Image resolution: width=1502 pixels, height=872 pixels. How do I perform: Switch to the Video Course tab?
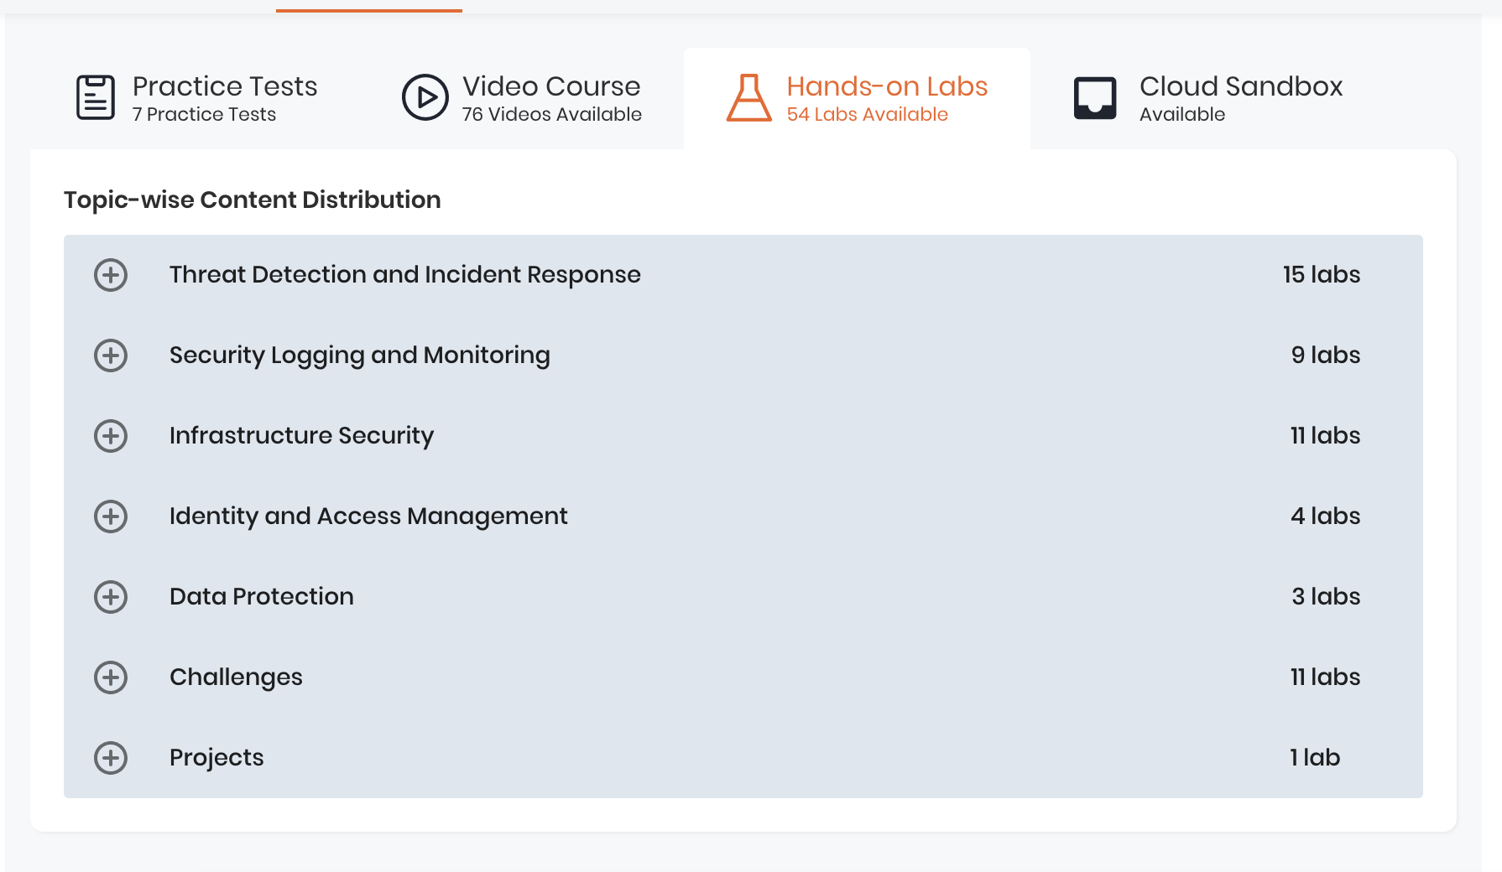pos(522,98)
